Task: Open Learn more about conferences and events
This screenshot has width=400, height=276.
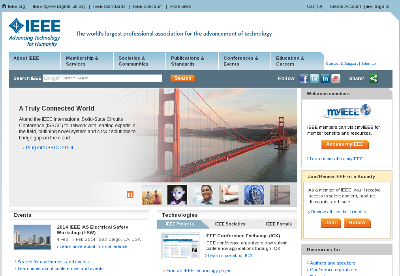Action: tap(60, 268)
